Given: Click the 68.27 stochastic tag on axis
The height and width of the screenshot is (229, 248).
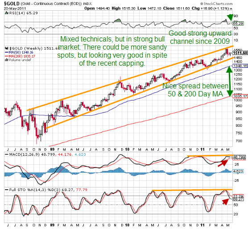Looking at the screenshot, I should [x=238, y=199].
